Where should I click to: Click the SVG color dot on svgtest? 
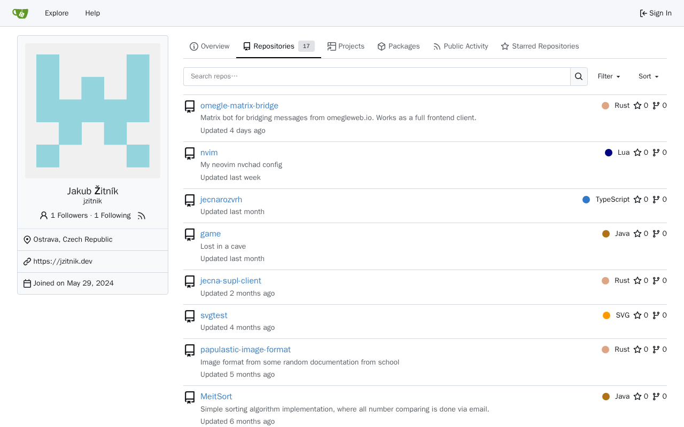coord(607,315)
